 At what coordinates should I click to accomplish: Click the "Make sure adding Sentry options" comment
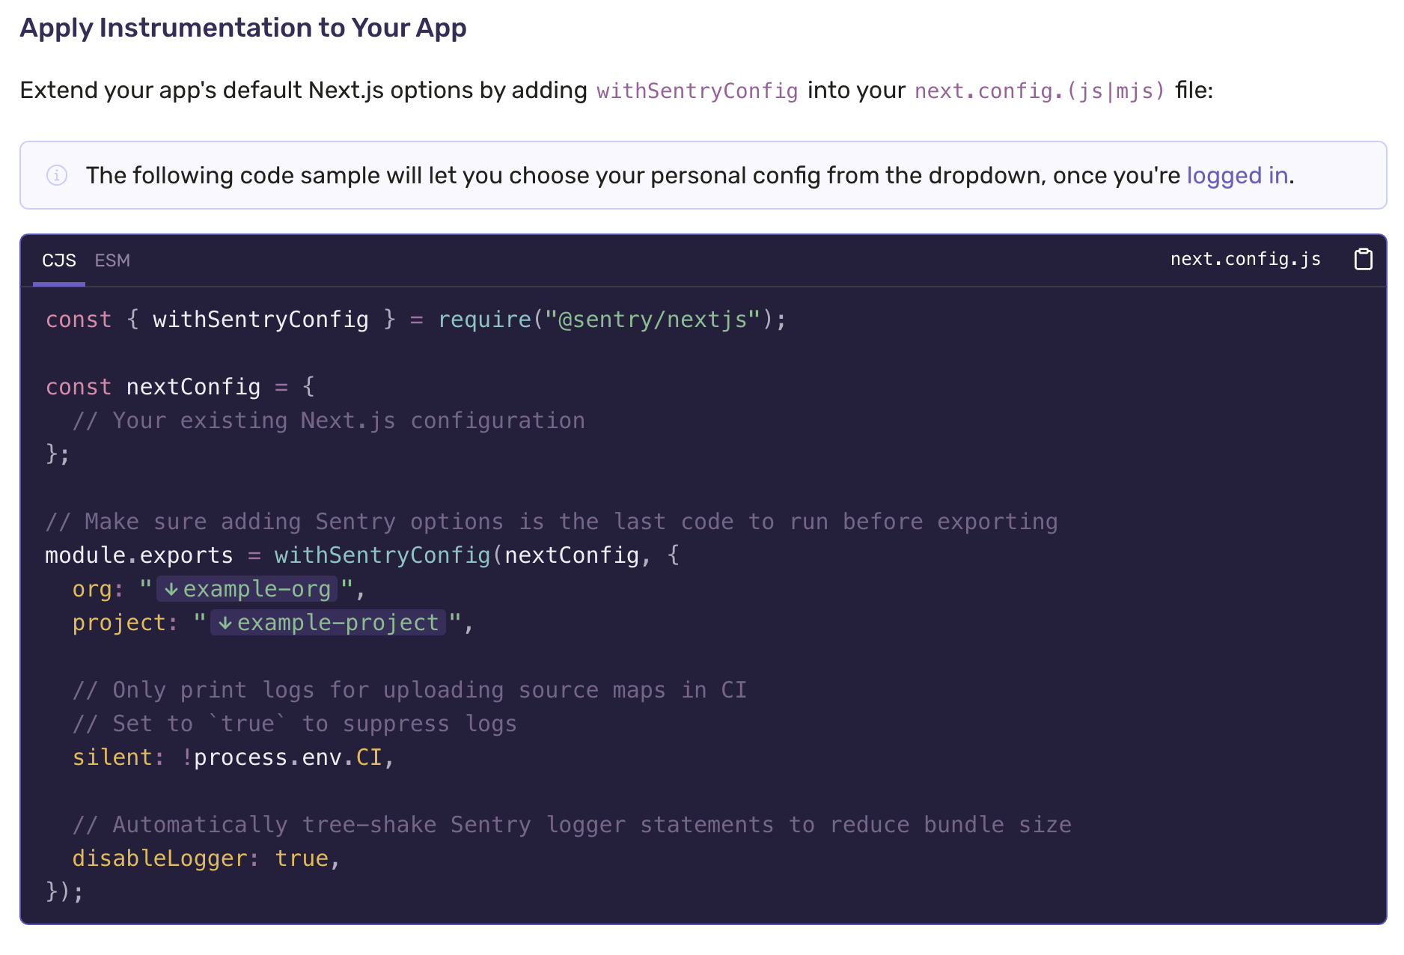point(552,522)
